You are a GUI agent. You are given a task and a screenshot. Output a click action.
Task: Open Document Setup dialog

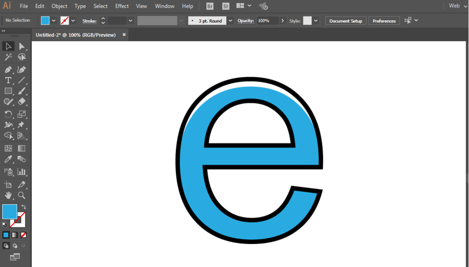point(346,21)
